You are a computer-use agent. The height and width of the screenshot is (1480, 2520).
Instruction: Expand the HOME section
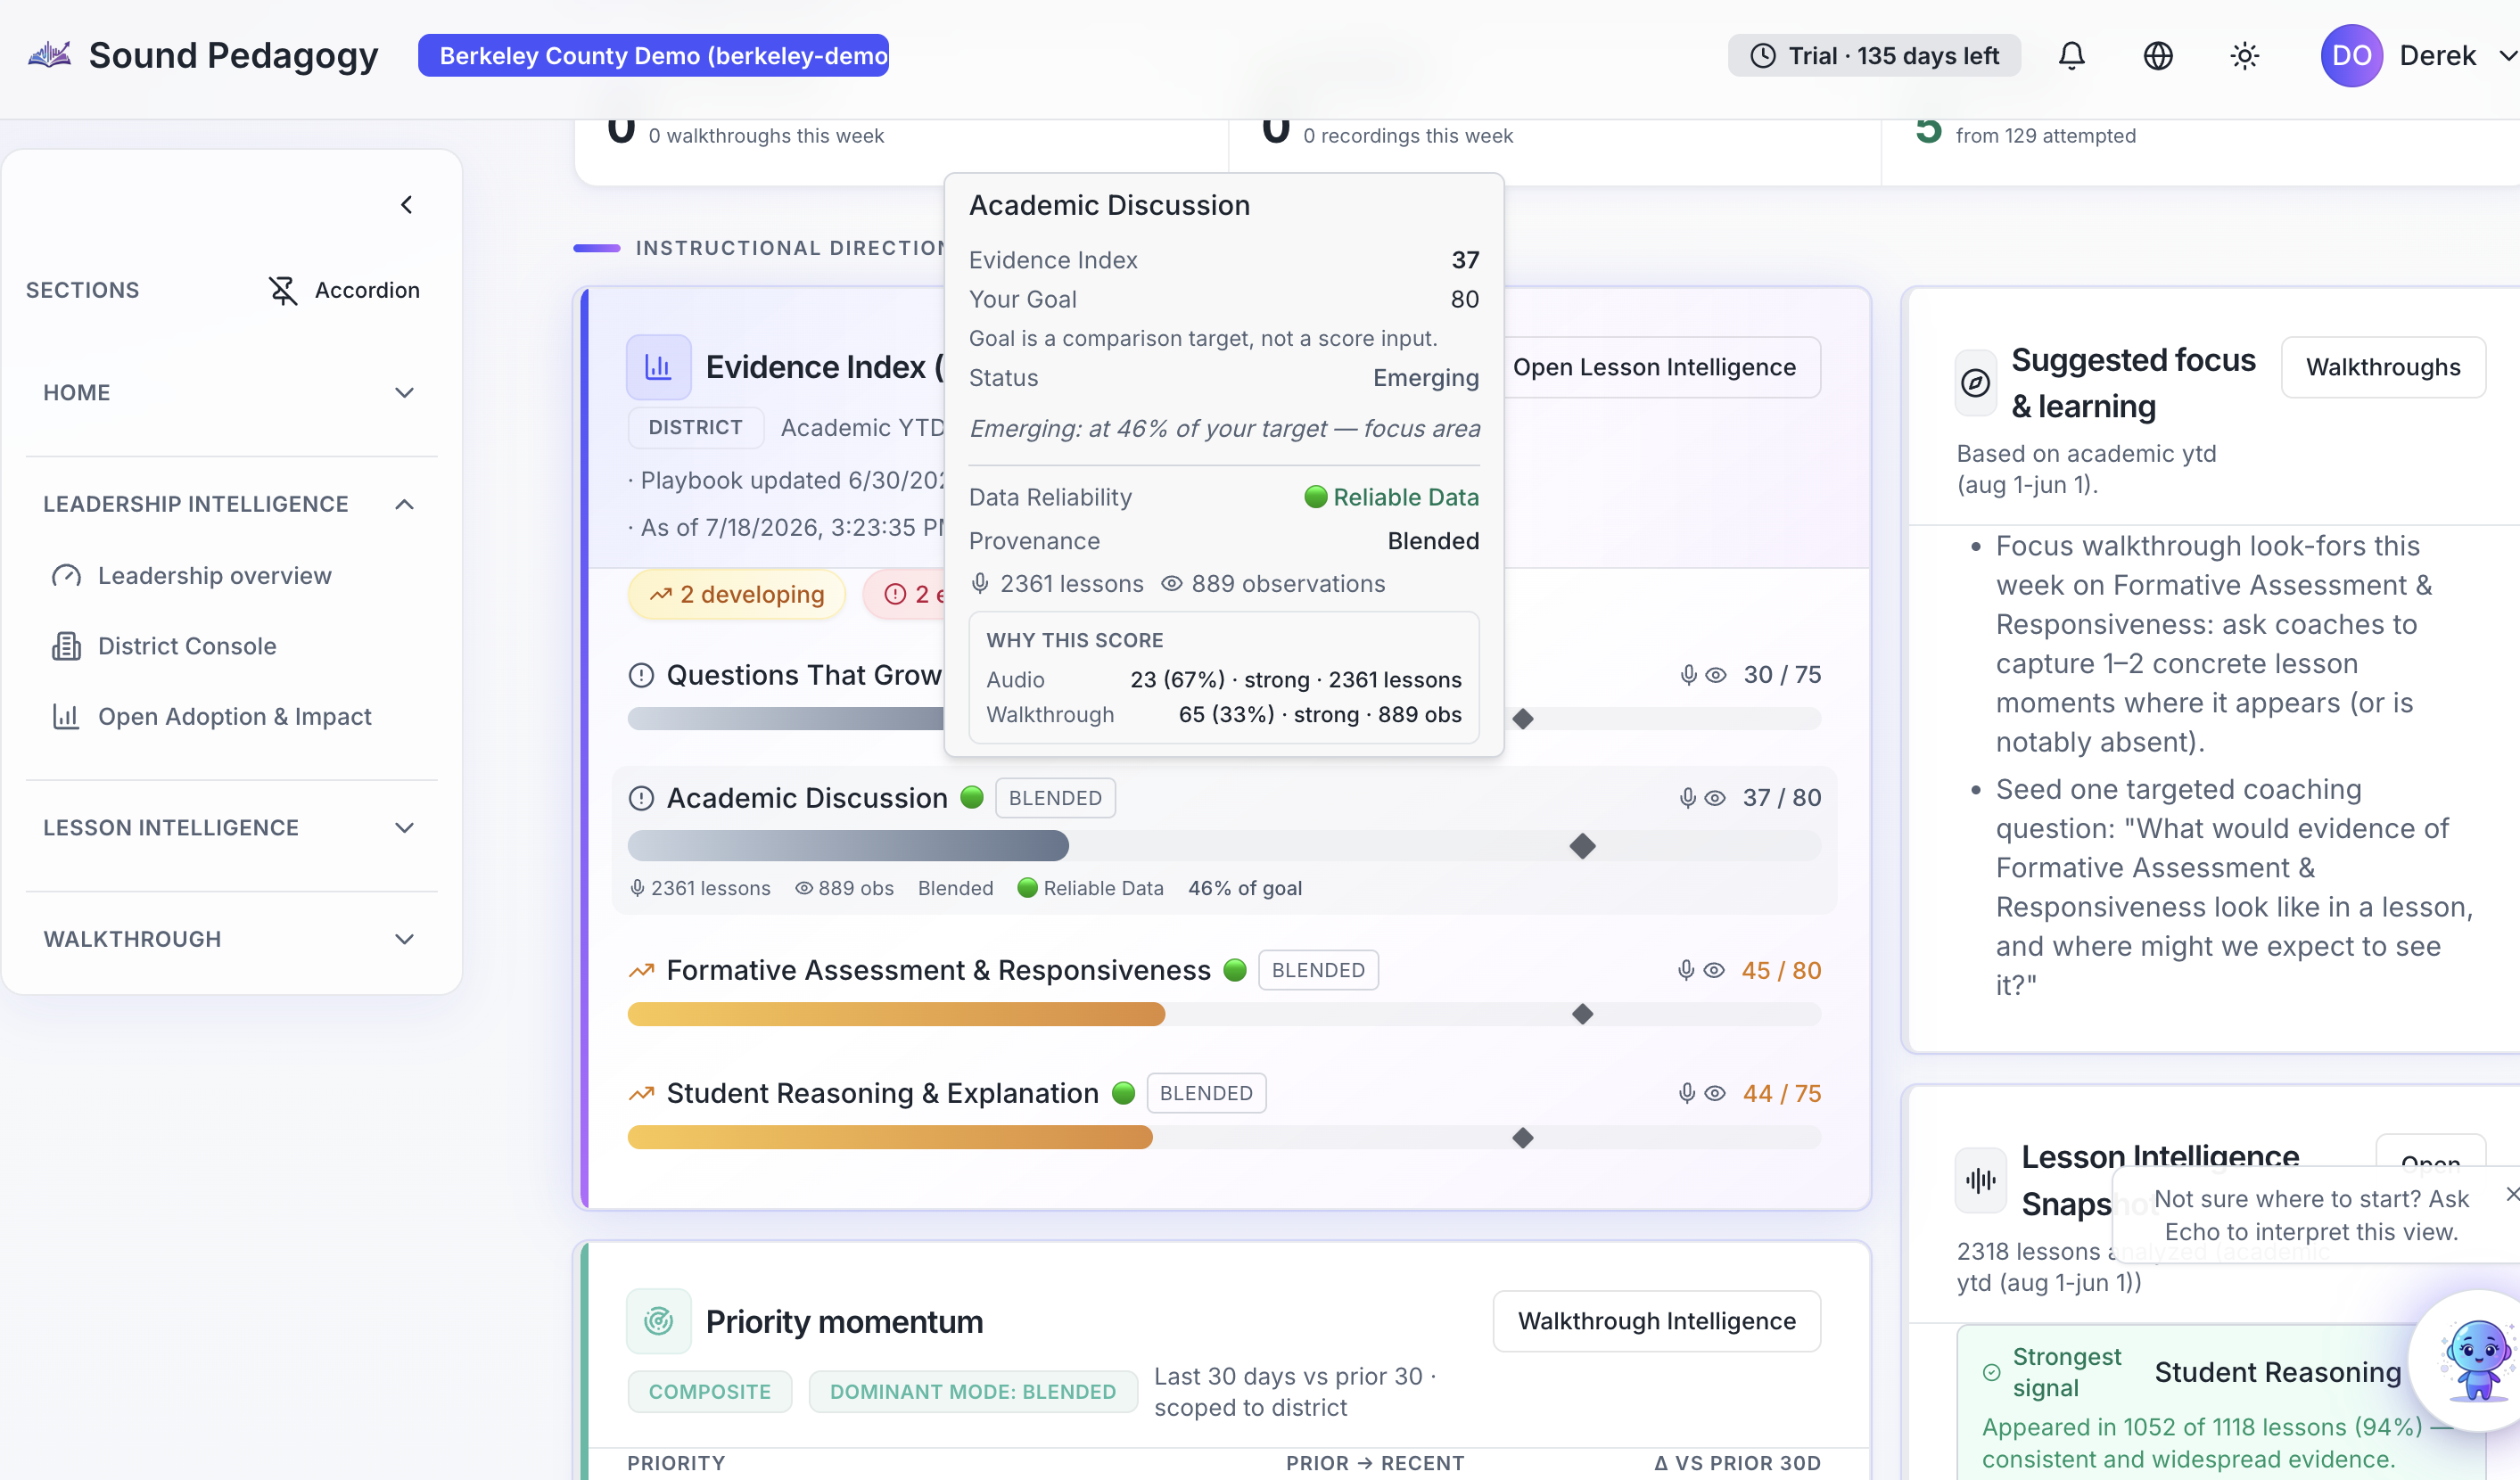tap(230, 393)
